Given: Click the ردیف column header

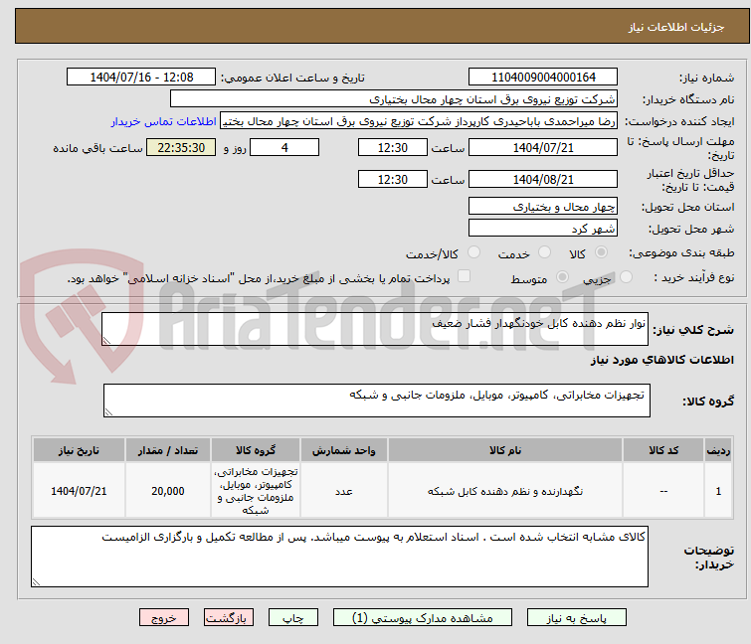Looking at the screenshot, I should pyautogui.click(x=718, y=450).
